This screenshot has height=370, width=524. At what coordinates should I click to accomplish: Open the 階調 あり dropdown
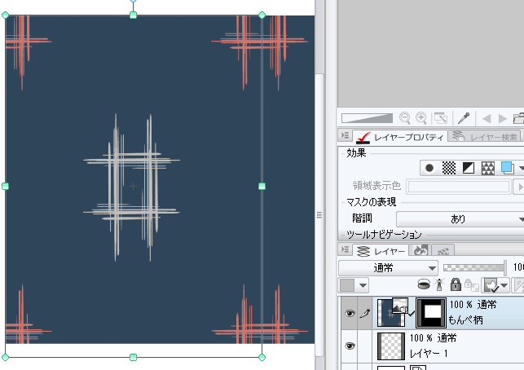click(x=460, y=219)
